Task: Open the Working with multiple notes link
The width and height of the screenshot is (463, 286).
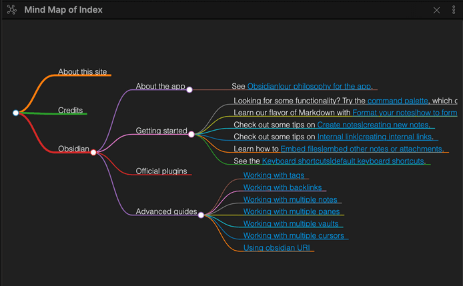Action: 290,199
